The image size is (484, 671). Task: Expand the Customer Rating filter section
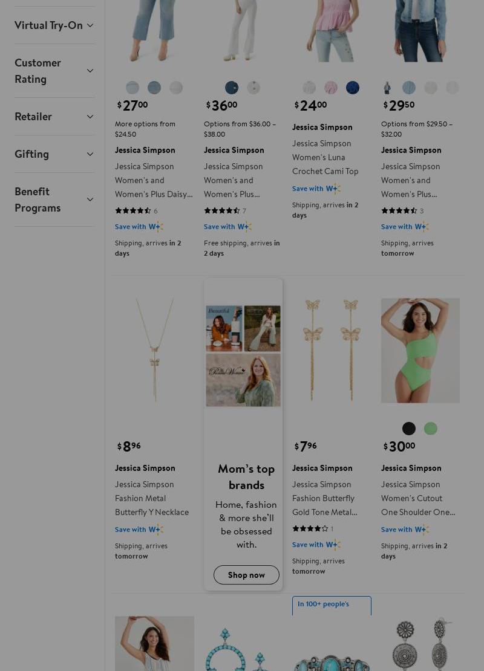point(54,71)
